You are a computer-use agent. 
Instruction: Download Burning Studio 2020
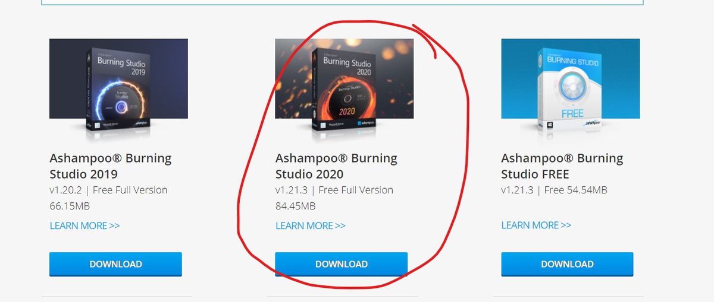point(341,264)
